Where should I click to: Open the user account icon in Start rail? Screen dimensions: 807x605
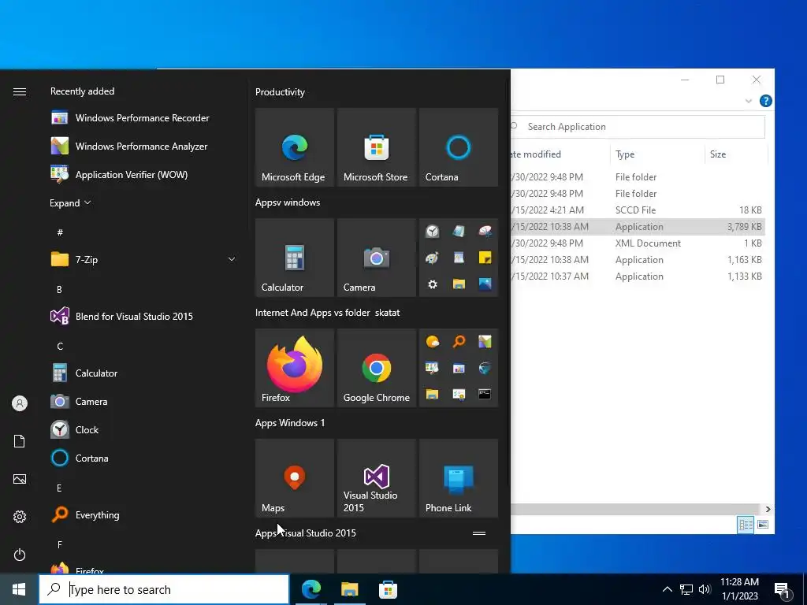pos(20,403)
